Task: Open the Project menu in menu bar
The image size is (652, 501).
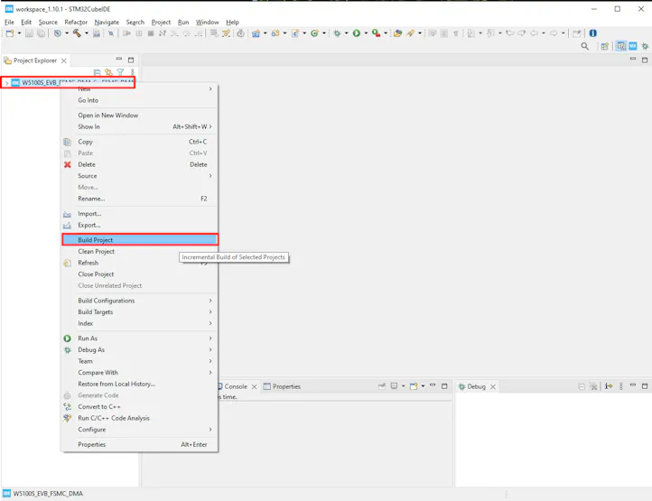Action: click(x=161, y=22)
